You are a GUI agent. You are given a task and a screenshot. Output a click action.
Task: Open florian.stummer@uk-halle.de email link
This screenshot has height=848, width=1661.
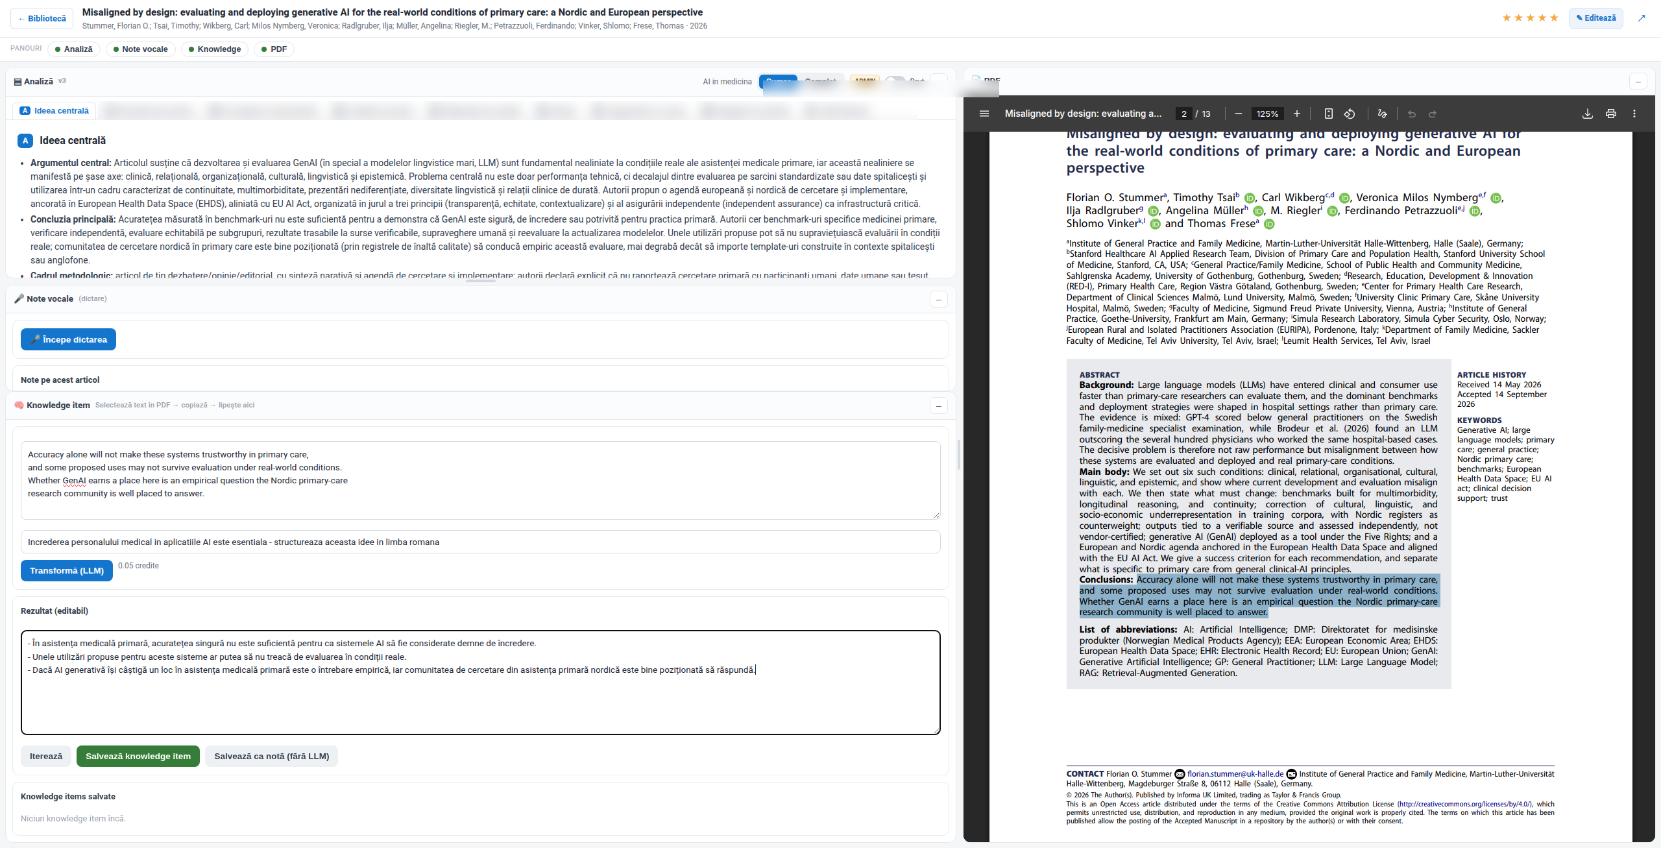pos(1235,774)
